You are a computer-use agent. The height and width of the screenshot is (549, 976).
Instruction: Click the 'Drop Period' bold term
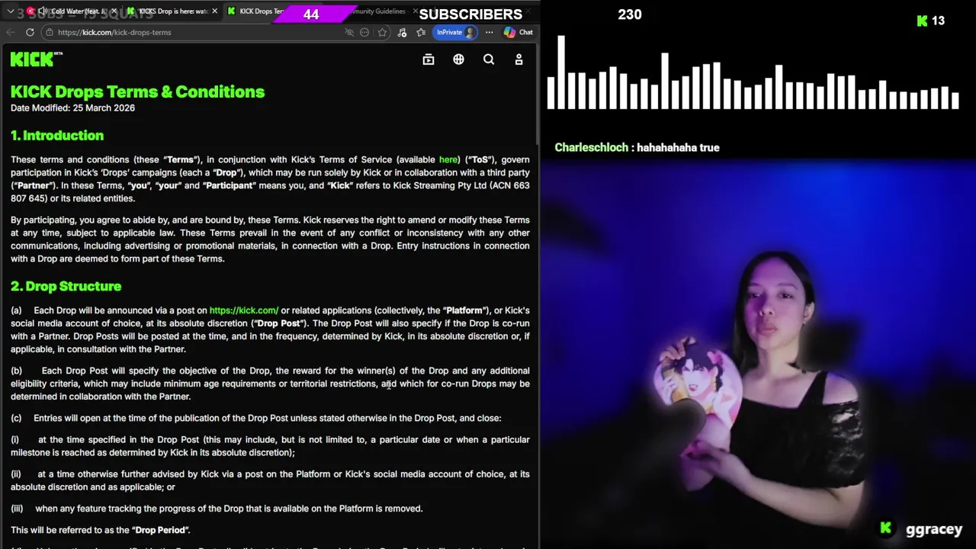161,530
